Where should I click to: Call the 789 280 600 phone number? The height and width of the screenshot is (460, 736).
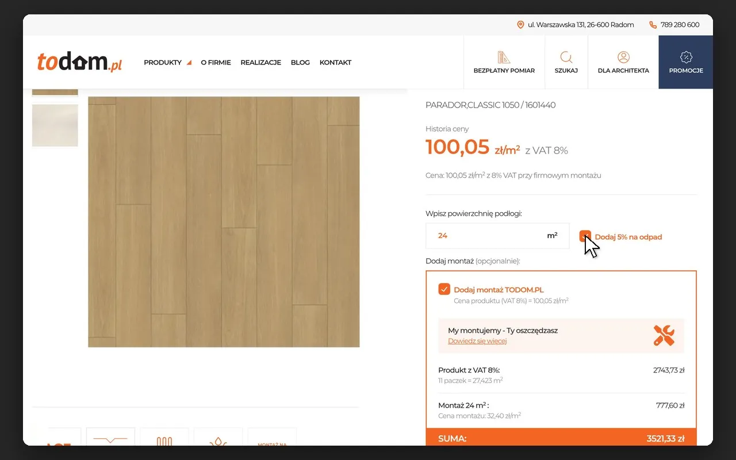[680, 25]
